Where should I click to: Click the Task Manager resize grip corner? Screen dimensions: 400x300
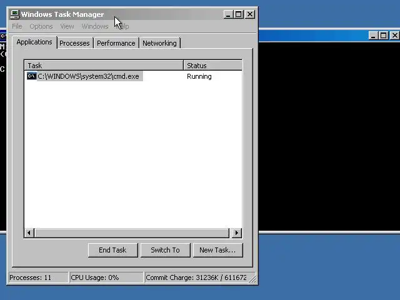click(252, 279)
